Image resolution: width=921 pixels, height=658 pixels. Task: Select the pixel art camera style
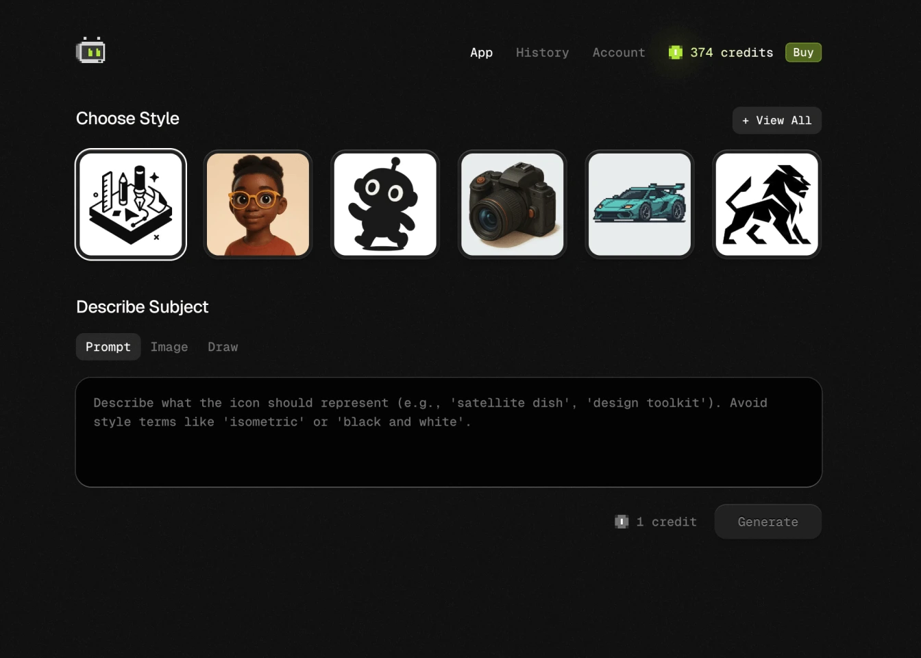pyautogui.click(x=512, y=204)
